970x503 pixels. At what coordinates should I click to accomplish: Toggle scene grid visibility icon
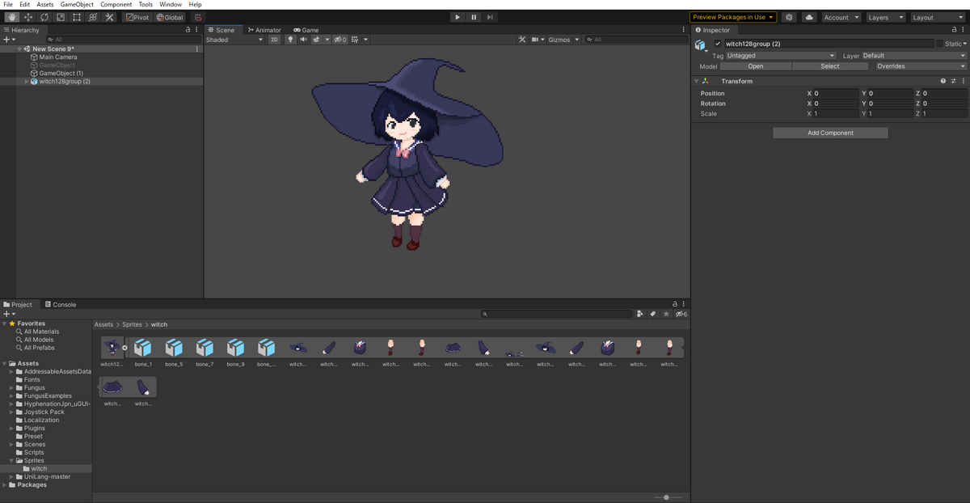coord(355,40)
